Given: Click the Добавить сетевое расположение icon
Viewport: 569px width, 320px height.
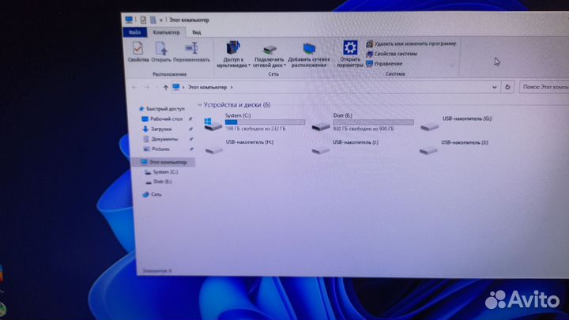Looking at the screenshot, I should (x=309, y=53).
